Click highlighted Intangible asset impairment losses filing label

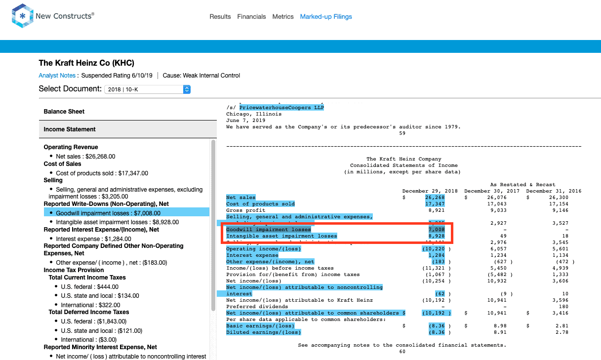point(281,236)
